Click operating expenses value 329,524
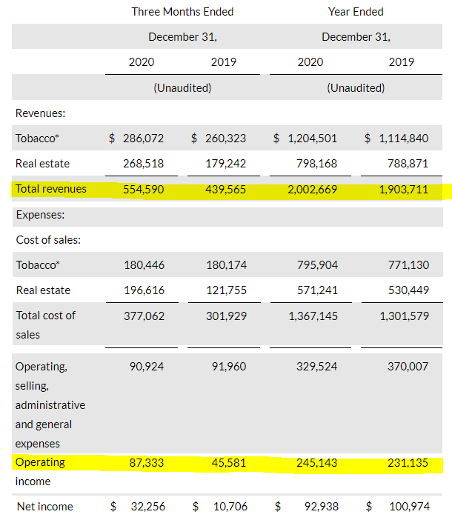This screenshot has height=523, width=452. [x=317, y=367]
